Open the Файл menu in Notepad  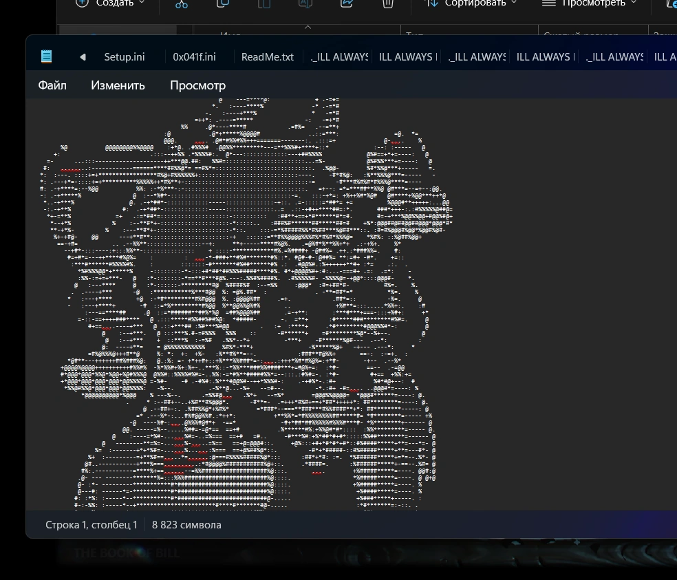[52, 85]
